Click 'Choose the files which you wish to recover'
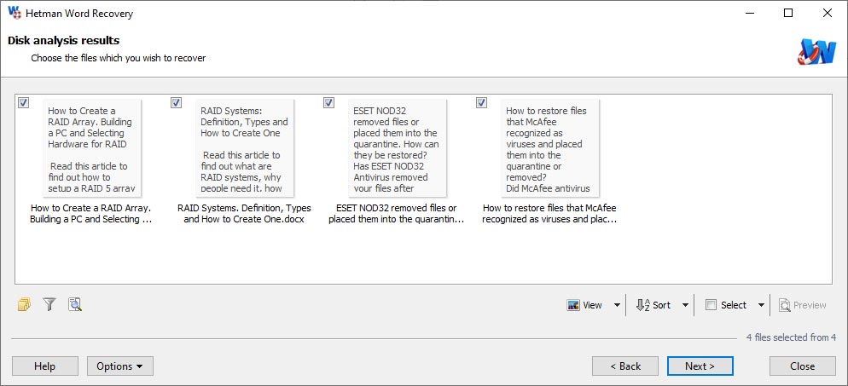 coord(119,58)
